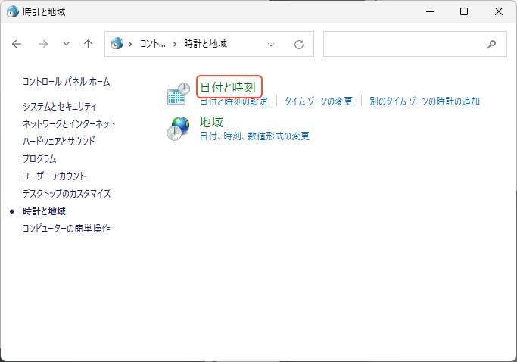Click the magnifier icon in search box
Screen dimensions: 517x362
(492, 44)
